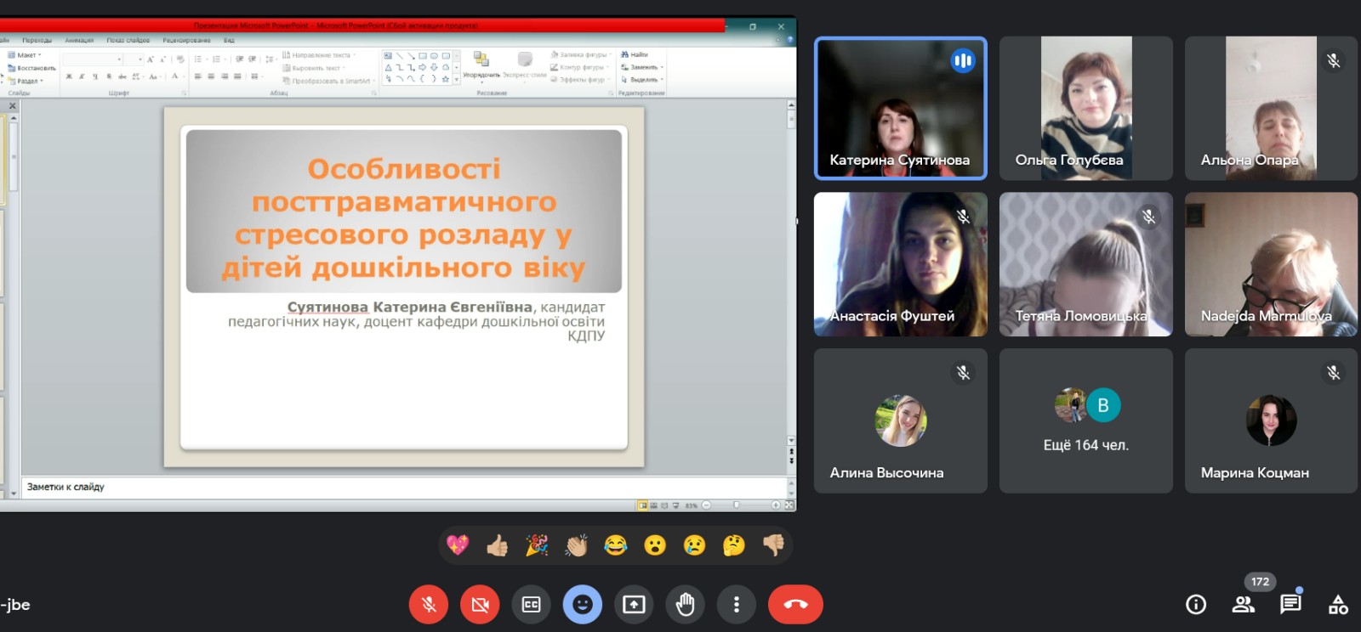Open the meeting details info icon

(1196, 604)
